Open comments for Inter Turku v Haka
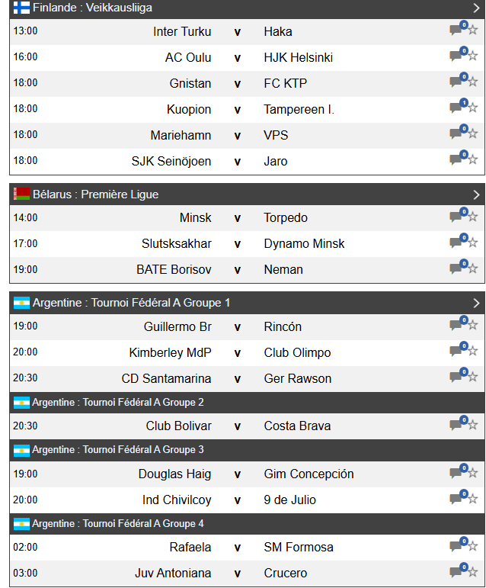Image resolution: width=486 pixels, height=588 pixels. coord(456,32)
